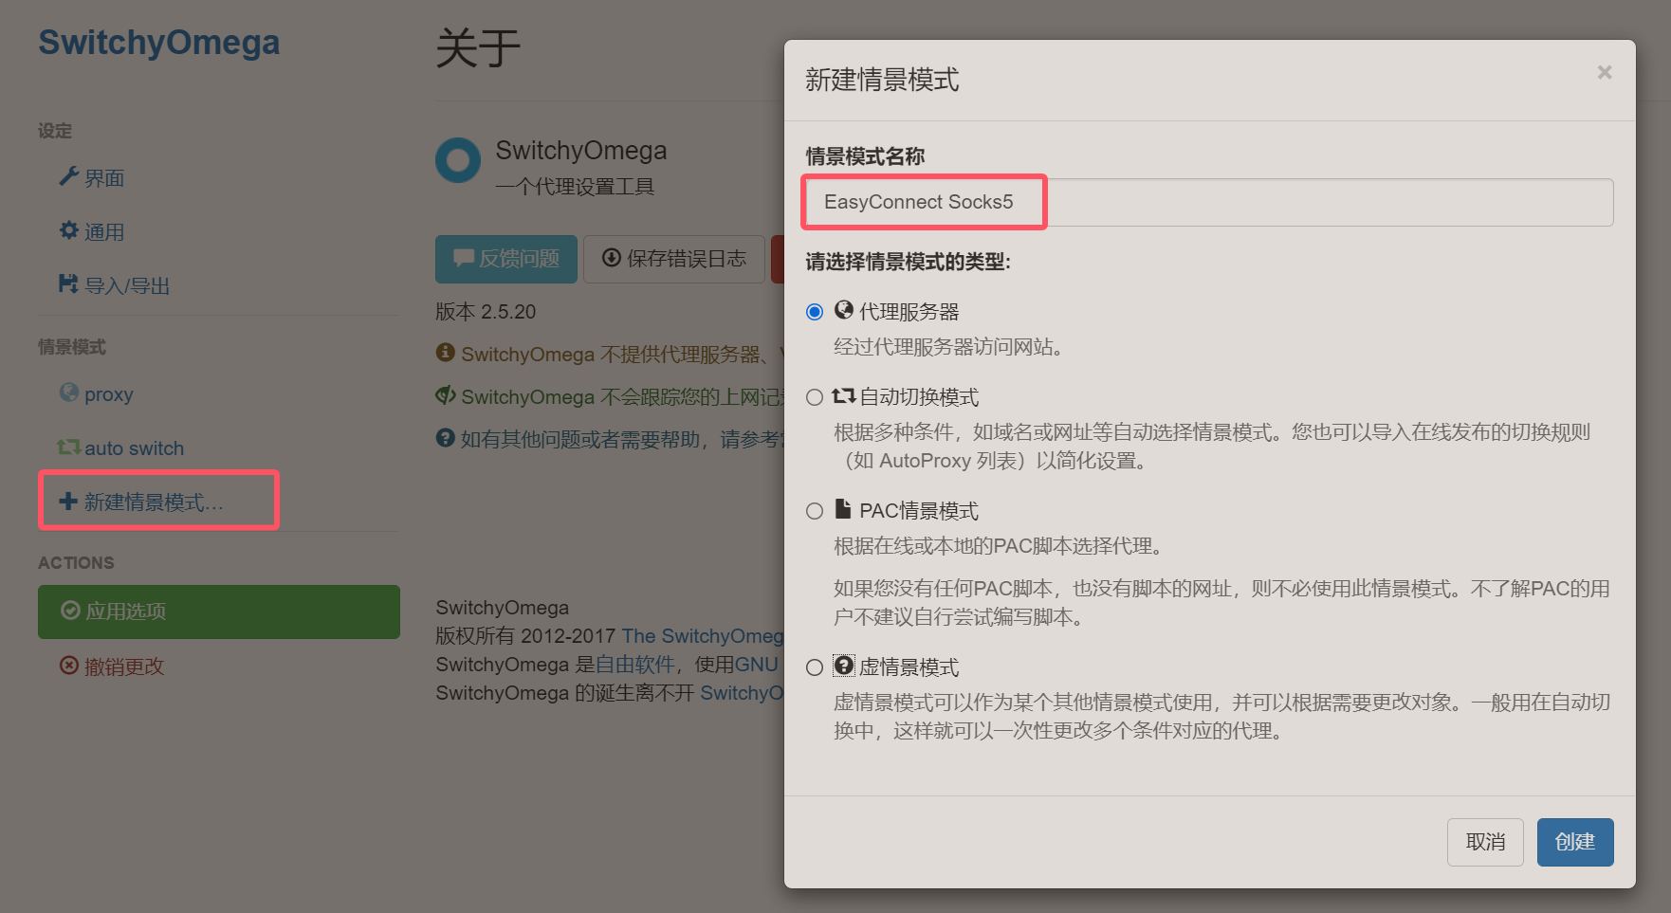Image resolution: width=1671 pixels, height=913 pixels.
Task: Click the red icon beside 撤销更改
Action: [68, 666]
